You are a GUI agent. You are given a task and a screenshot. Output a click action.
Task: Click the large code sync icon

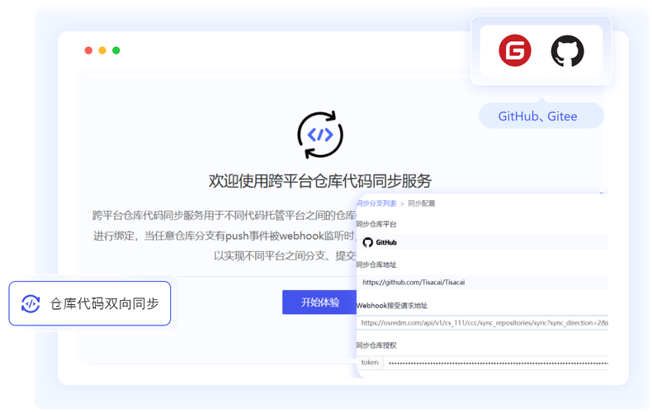point(320,134)
